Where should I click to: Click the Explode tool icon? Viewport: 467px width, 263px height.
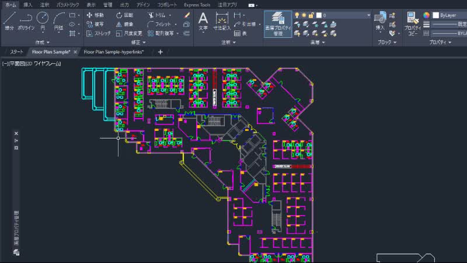coord(187,24)
